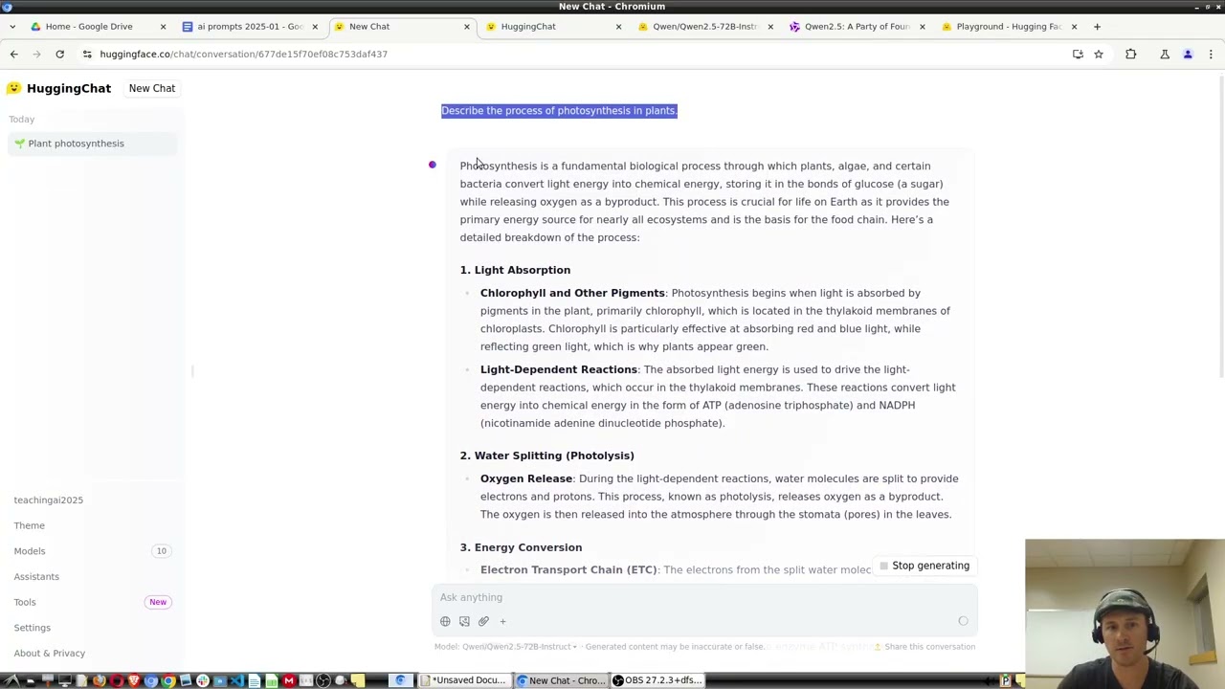Image resolution: width=1225 pixels, height=689 pixels.
Task: Open the Chromium three-dot menu
Action: point(1211,55)
